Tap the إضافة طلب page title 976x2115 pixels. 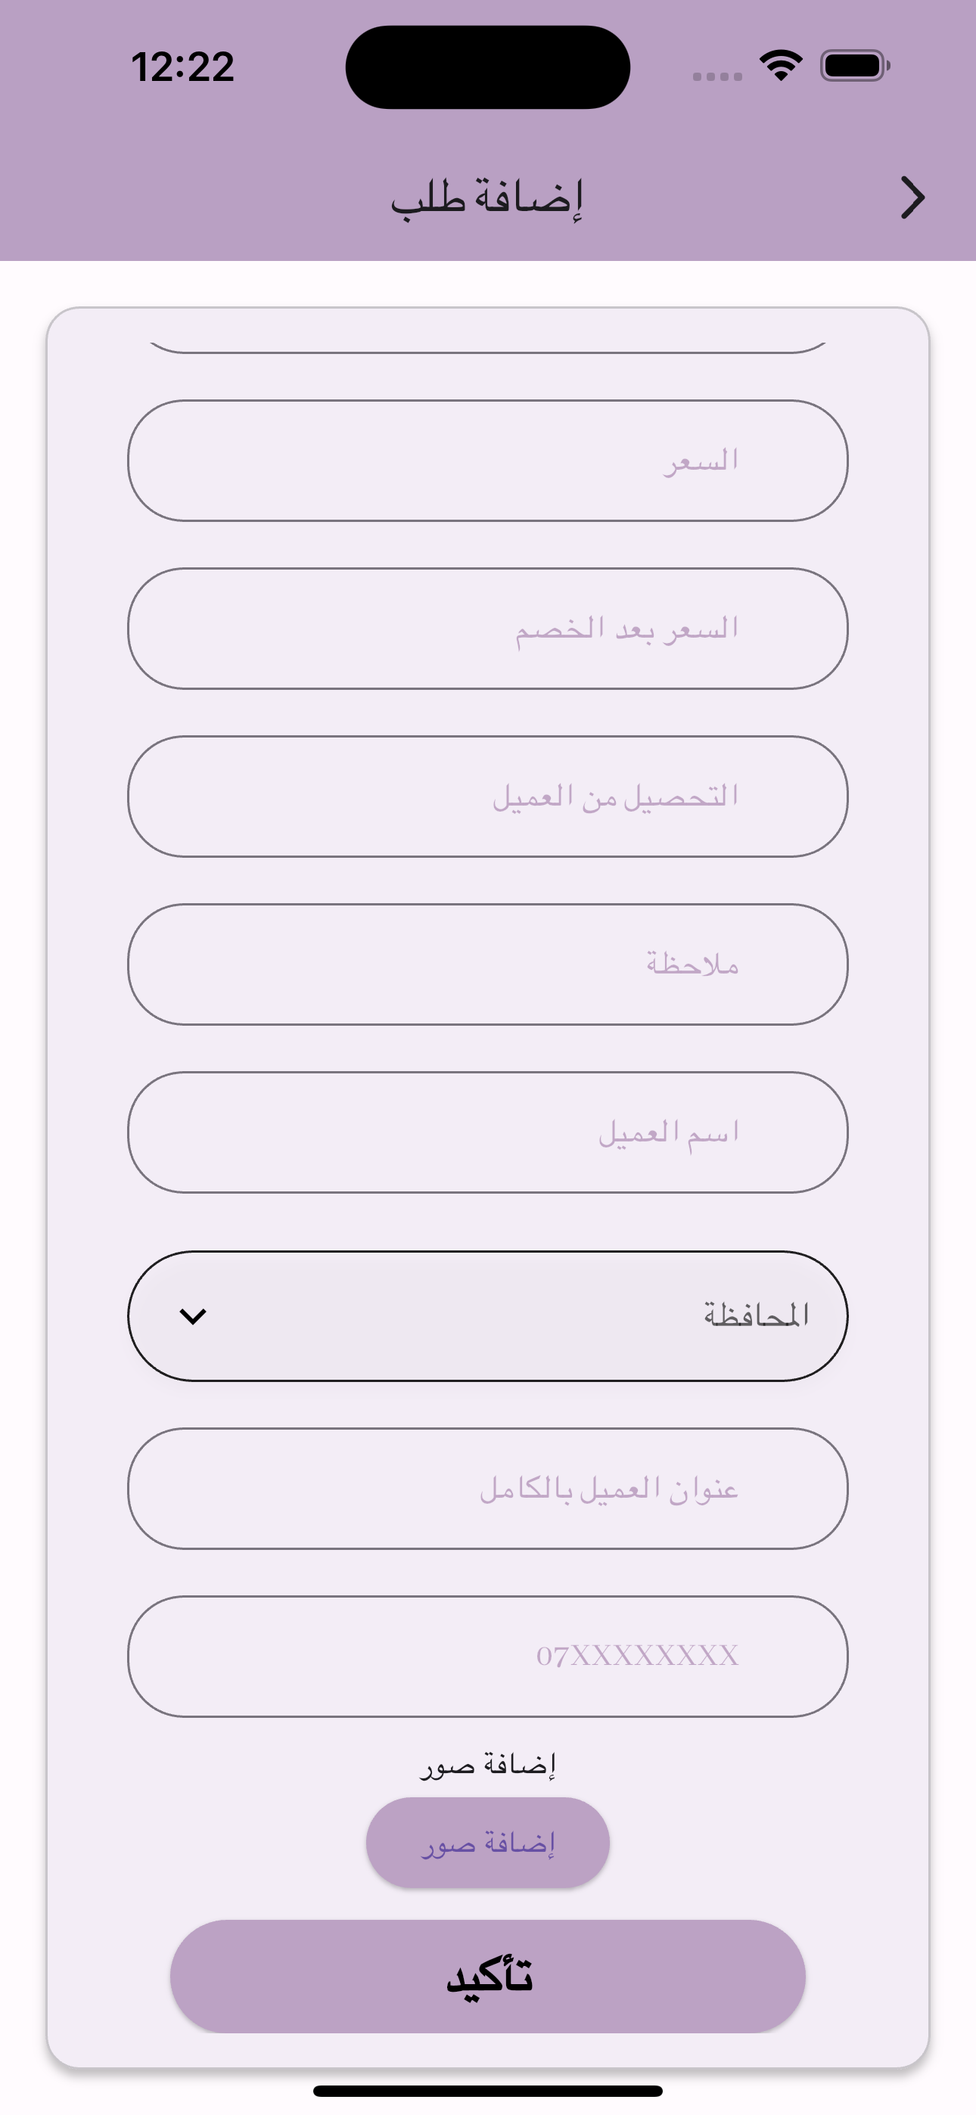tap(487, 197)
